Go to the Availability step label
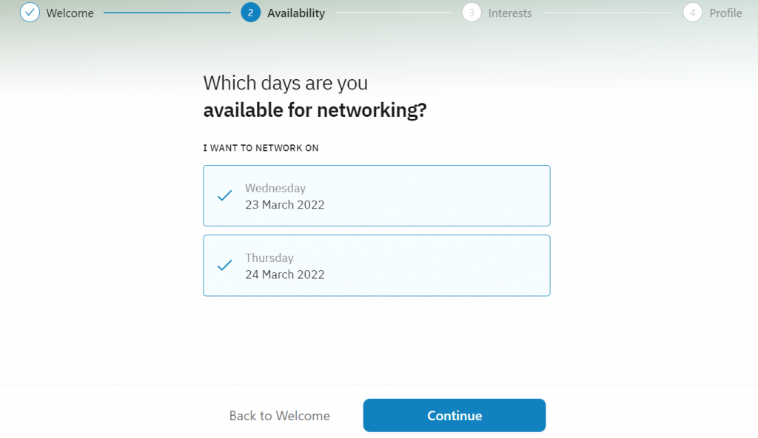This screenshot has width=758, height=438. pos(296,13)
